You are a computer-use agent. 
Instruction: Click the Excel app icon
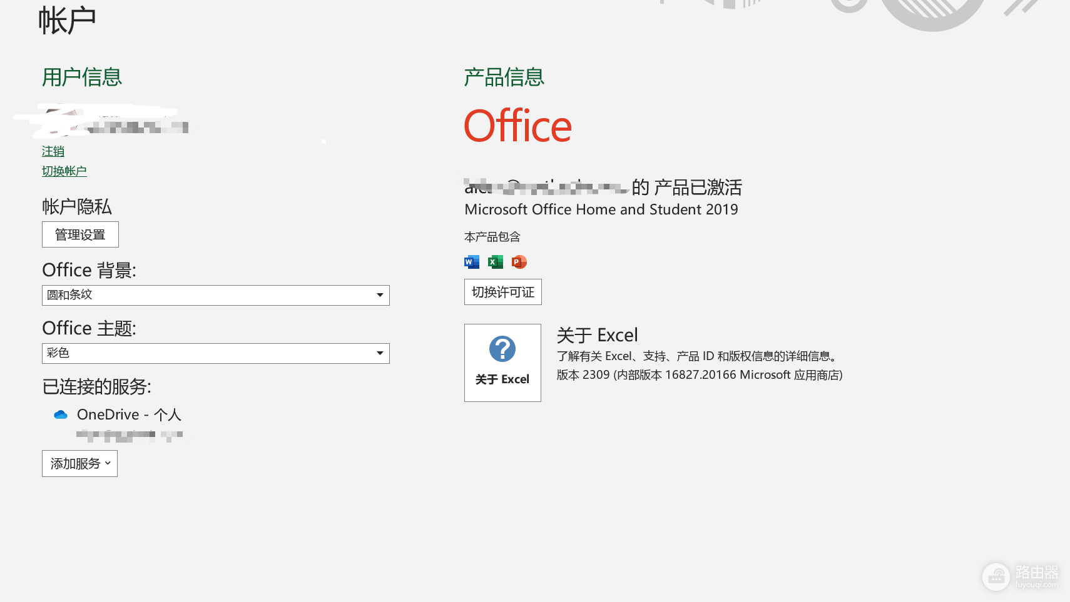496,262
